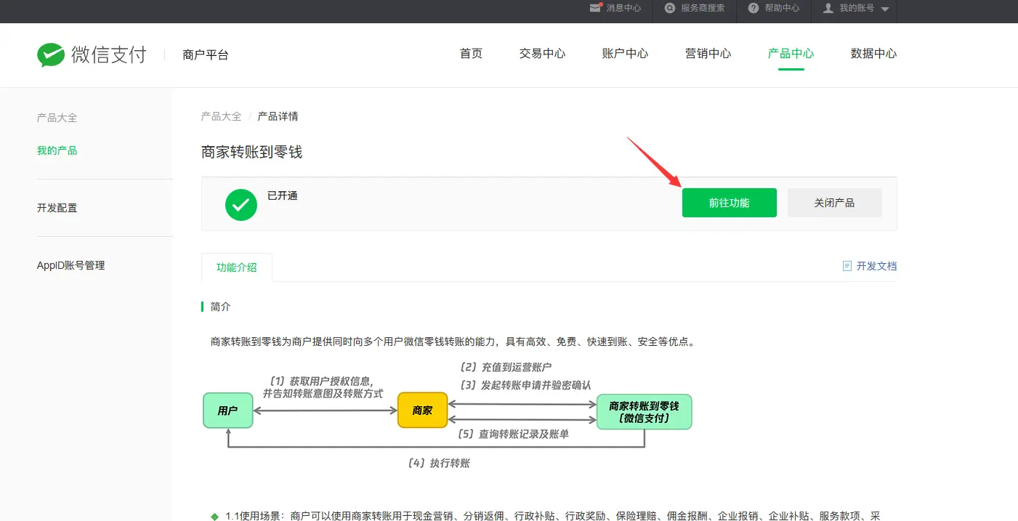
Task: Click the yellow 商家 box in diagram
Action: point(422,411)
